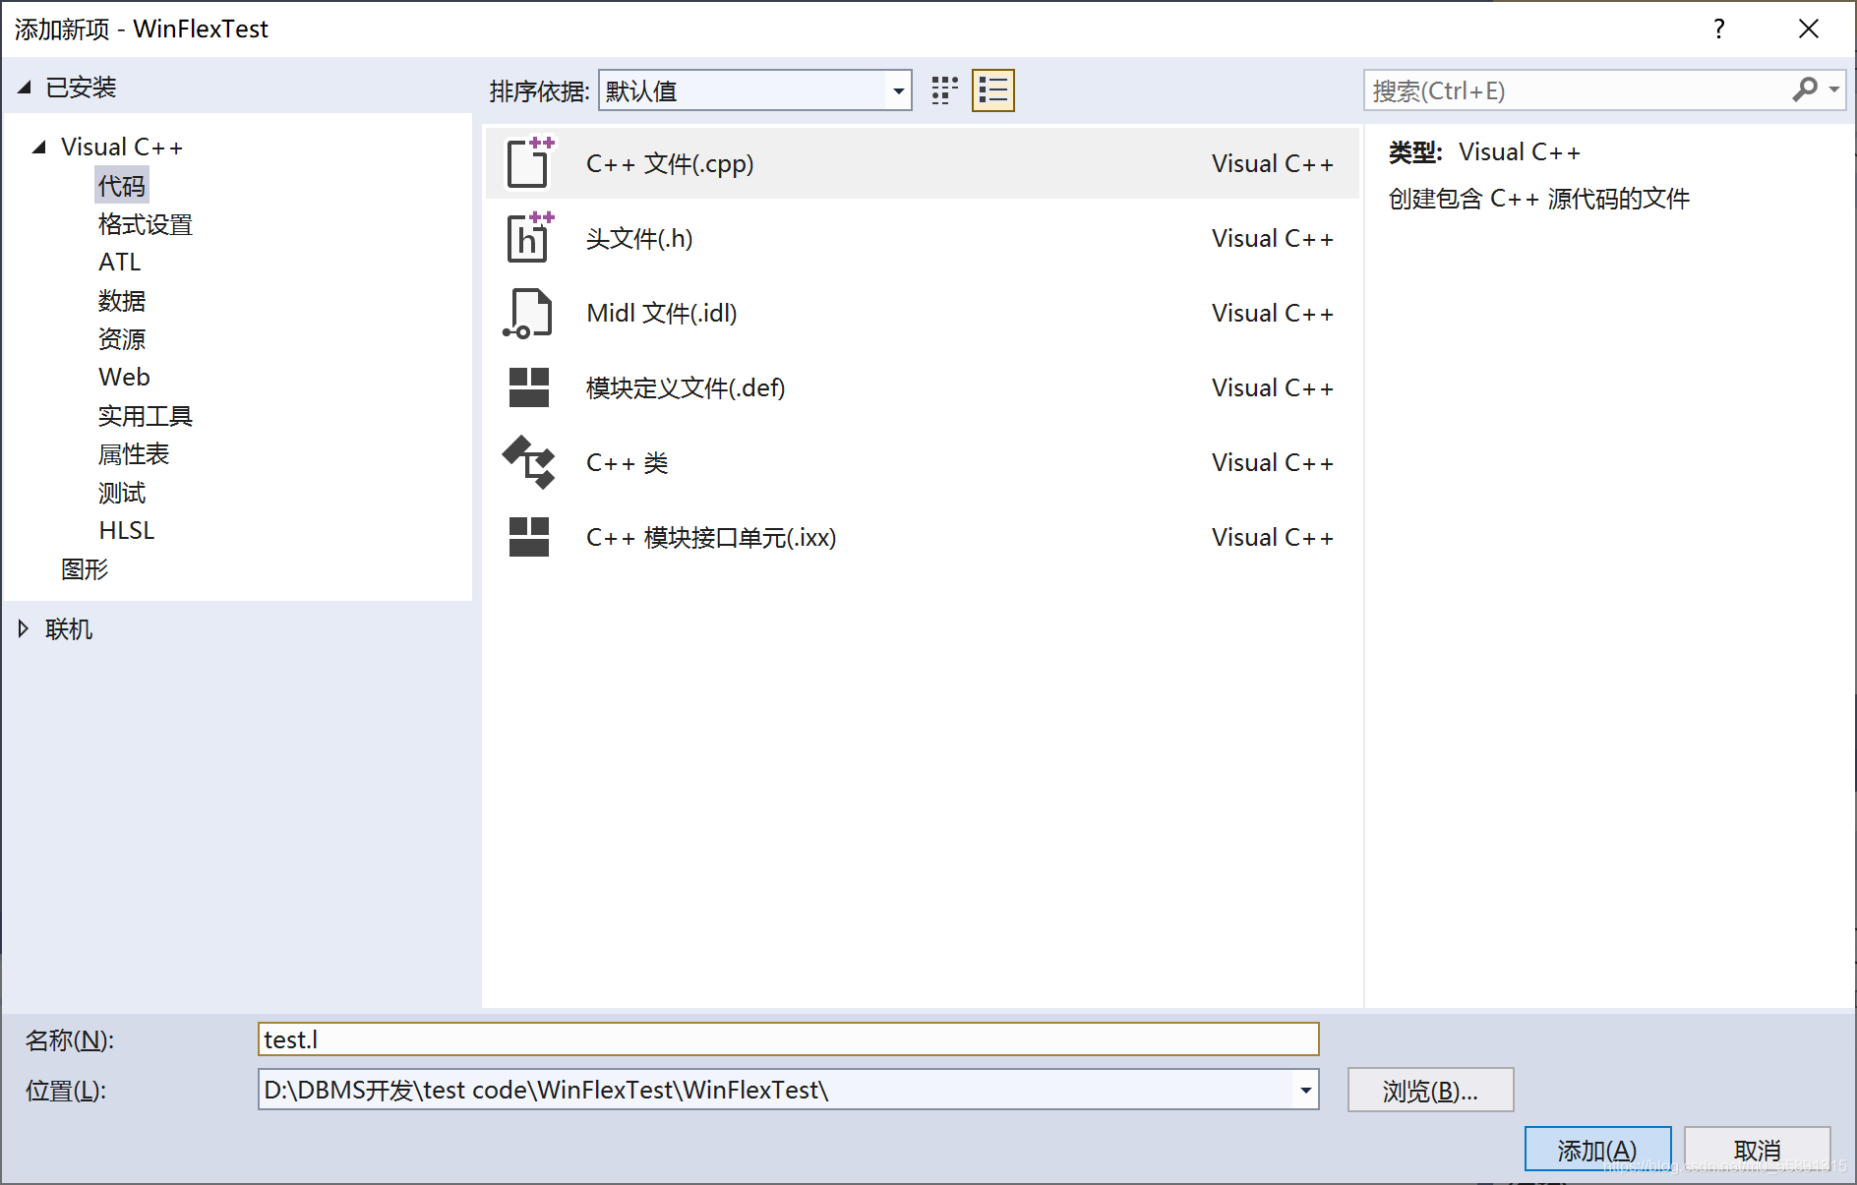
Task: Click the 浏览(B)... button
Action: (1430, 1091)
